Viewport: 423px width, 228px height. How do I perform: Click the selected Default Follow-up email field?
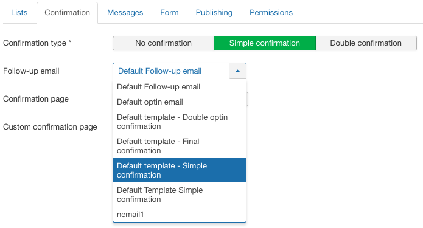click(171, 71)
